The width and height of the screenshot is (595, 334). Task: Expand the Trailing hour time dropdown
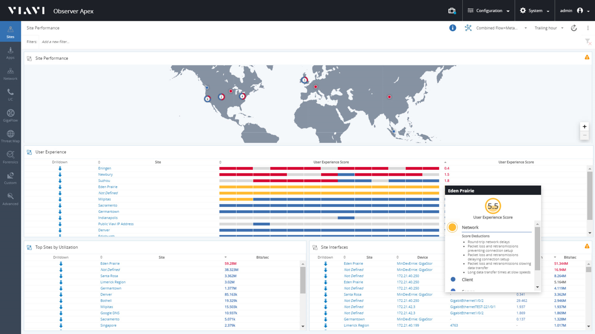coord(549,28)
